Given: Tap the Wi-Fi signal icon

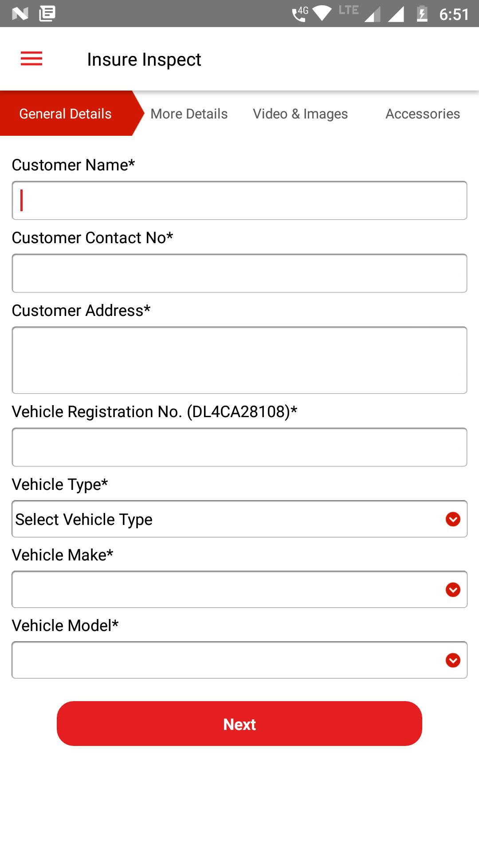Looking at the screenshot, I should coord(322,14).
